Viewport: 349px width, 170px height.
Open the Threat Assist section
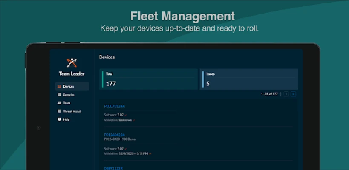tap(72, 111)
